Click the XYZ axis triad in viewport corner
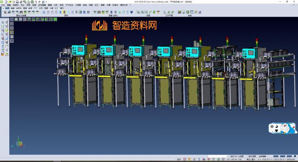The width and height of the screenshot is (298, 162). point(19,143)
